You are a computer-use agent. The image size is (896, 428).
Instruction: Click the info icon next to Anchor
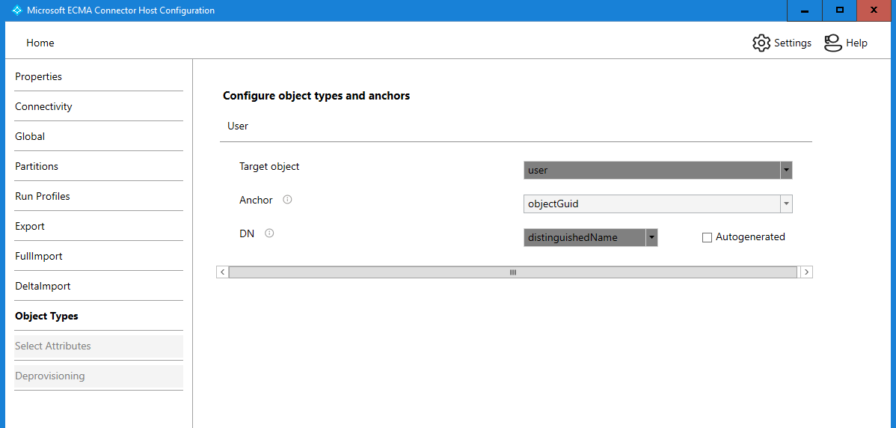click(287, 200)
